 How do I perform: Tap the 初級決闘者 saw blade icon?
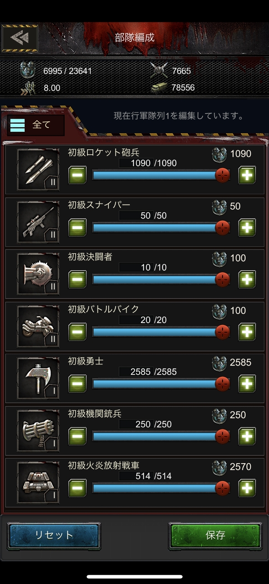(38, 273)
